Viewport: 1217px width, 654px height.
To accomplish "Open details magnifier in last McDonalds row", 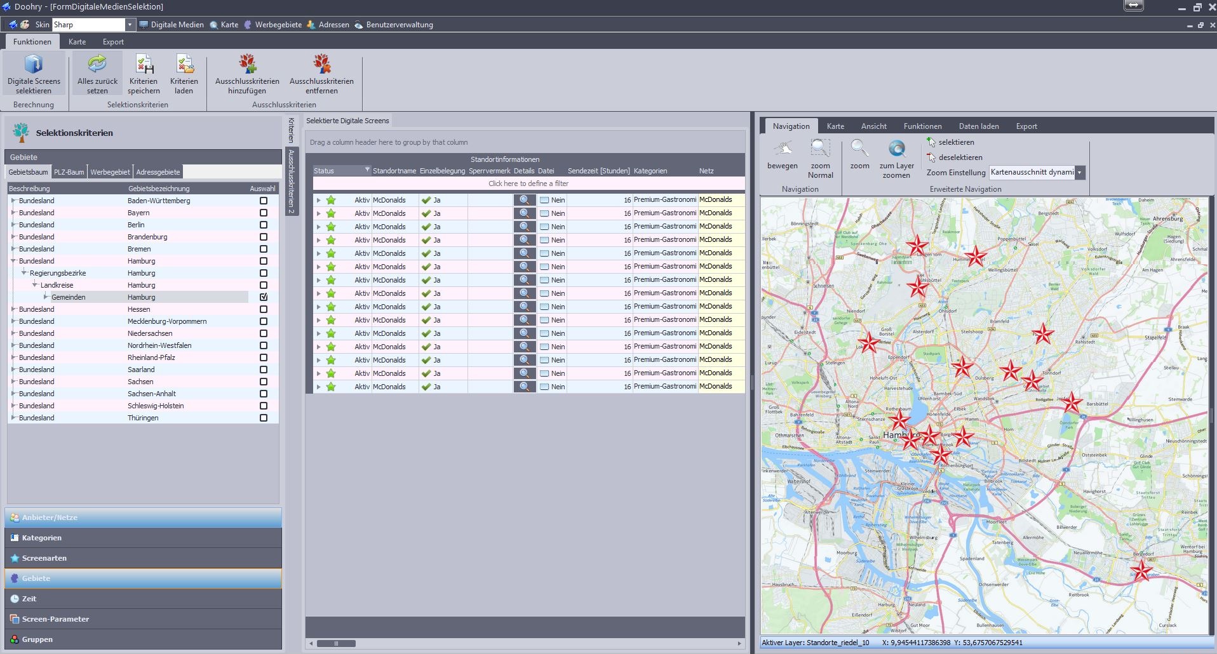I will (525, 387).
